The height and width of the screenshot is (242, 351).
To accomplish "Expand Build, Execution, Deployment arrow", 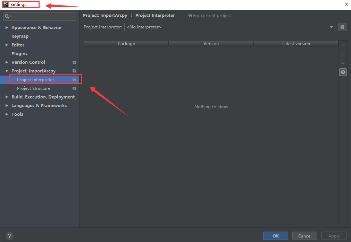I will click(x=7, y=97).
